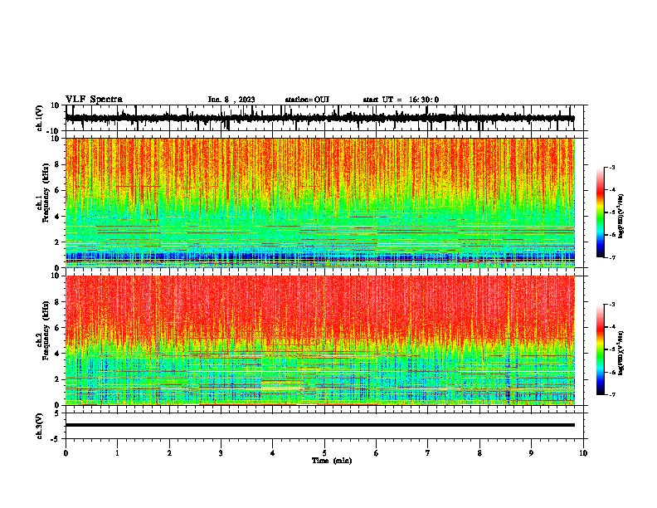The height and width of the screenshot is (508, 657).
Task: Click time axis tick label 5
Action: point(324,453)
